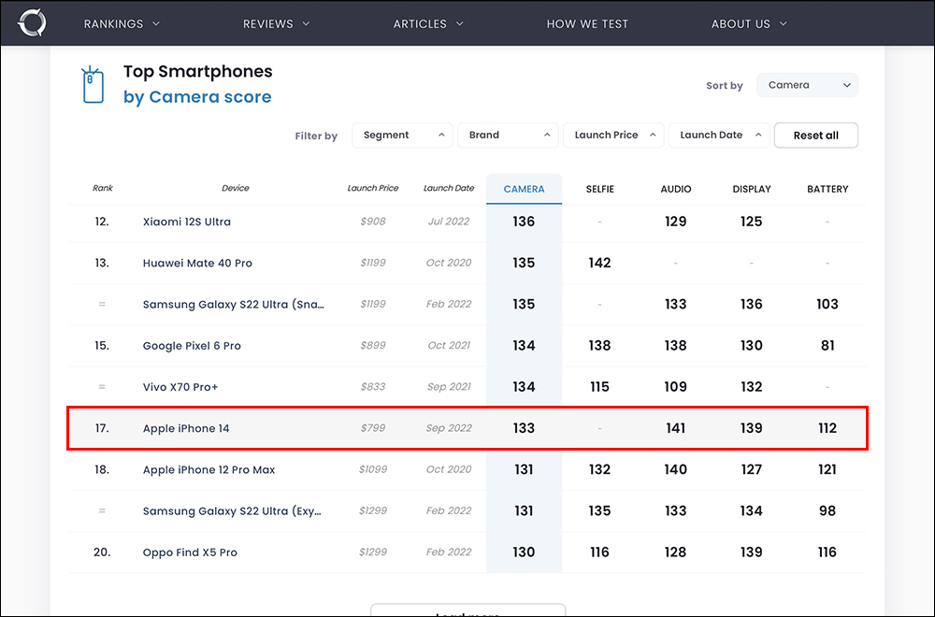Click the rank number 20.
The image size is (935, 617).
pyautogui.click(x=102, y=552)
